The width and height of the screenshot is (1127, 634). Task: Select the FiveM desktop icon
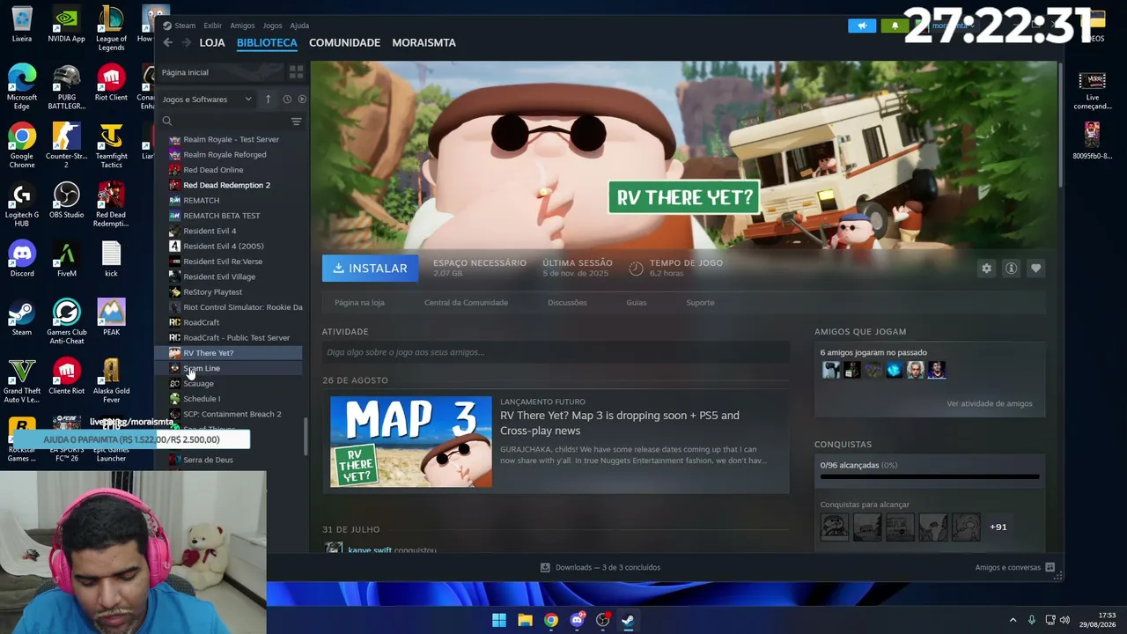pos(66,260)
